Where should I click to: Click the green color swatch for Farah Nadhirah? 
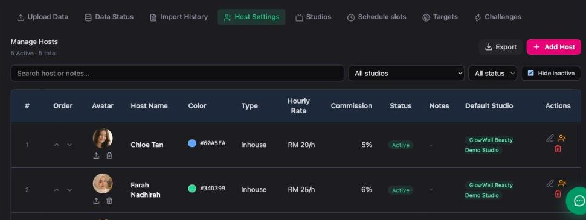click(x=192, y=189)
